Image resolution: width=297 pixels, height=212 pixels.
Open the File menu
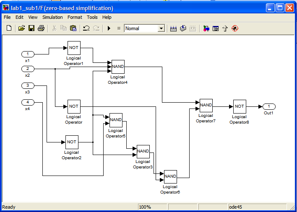(7, 17)
